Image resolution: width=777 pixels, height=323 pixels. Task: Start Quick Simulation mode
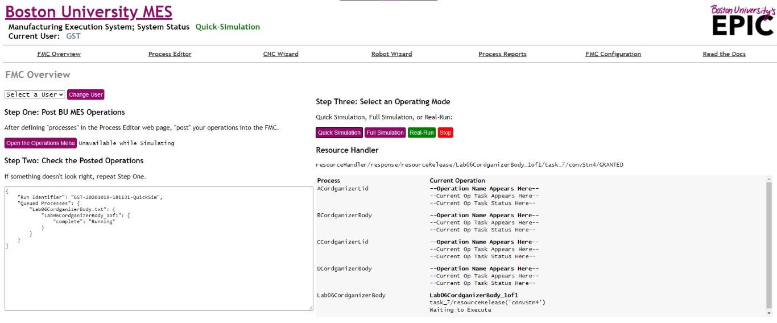coord(339,132)
